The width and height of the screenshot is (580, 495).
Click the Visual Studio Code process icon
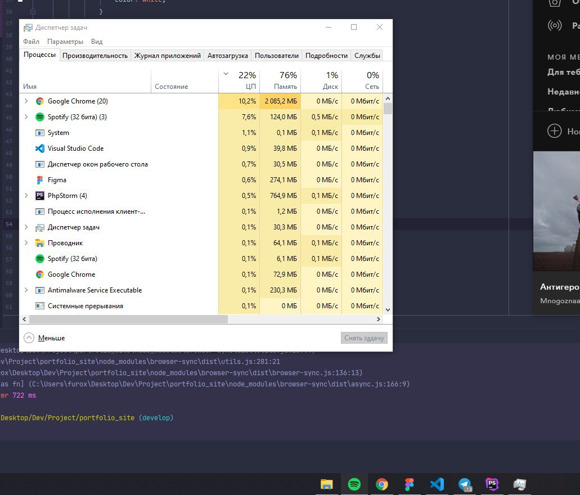(x=40, y=148)
